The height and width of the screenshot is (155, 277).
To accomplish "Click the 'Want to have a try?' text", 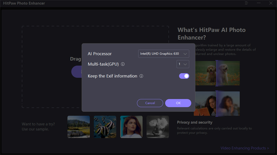I will 38,124.
